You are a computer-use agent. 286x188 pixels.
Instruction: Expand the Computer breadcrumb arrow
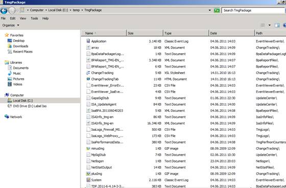(46, 10)
